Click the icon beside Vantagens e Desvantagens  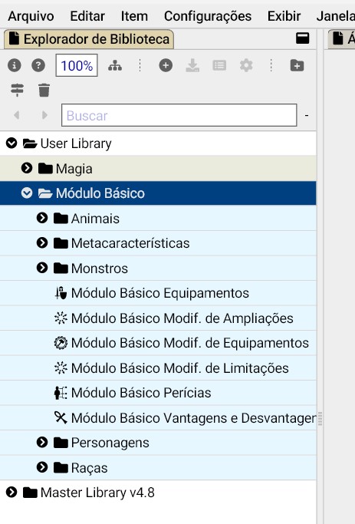[61, 417]
